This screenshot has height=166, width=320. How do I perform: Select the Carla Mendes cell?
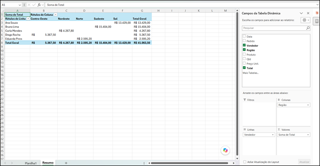coord(18,31)
